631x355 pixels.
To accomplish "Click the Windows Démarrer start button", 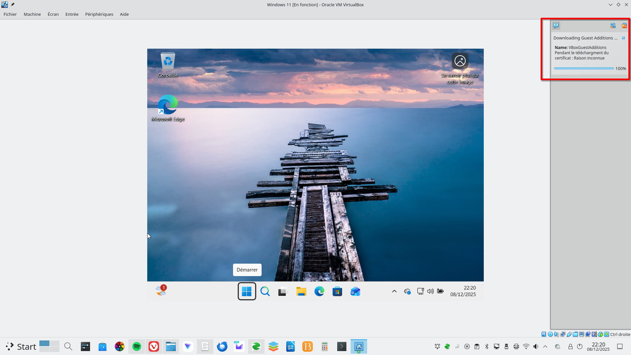I will (247, 291).
